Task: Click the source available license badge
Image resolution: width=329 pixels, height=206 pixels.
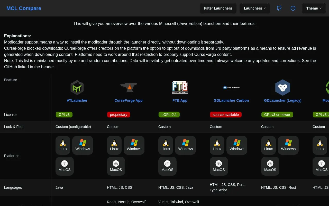Action: click(226, 115)
